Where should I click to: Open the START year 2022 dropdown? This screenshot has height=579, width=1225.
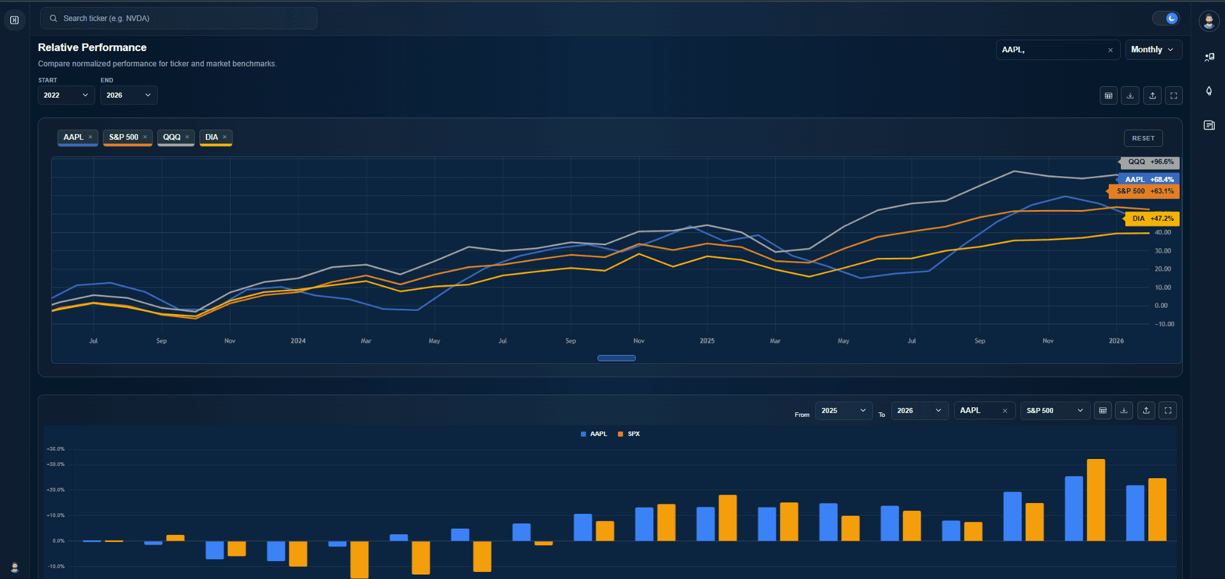point(66,95)
